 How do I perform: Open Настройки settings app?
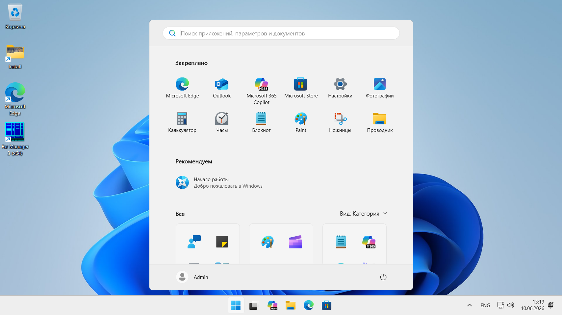(x=340, y=88)
